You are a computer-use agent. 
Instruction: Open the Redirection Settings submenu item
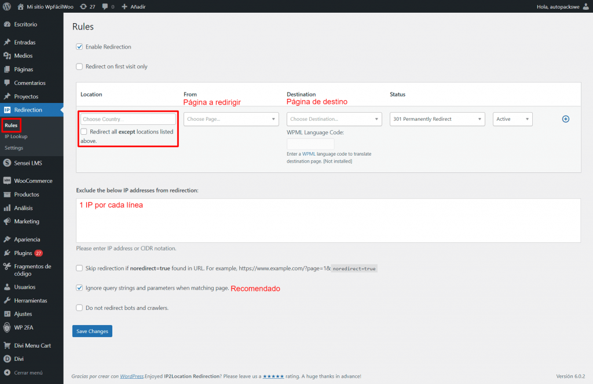click(14, 147)
